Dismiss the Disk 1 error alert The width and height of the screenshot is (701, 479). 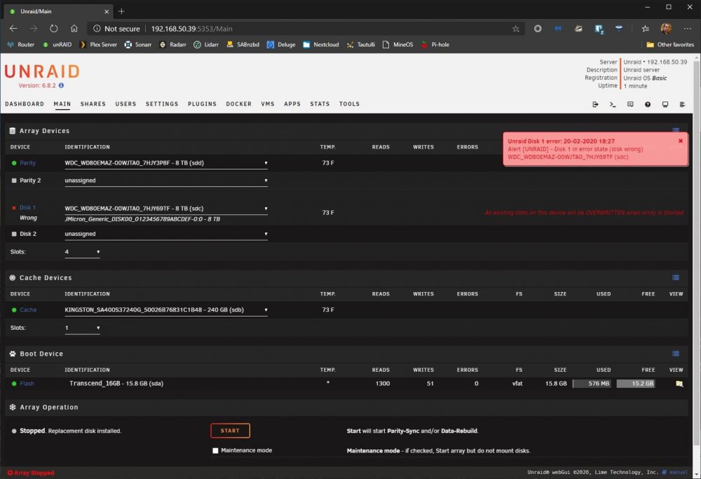(681, 141)
